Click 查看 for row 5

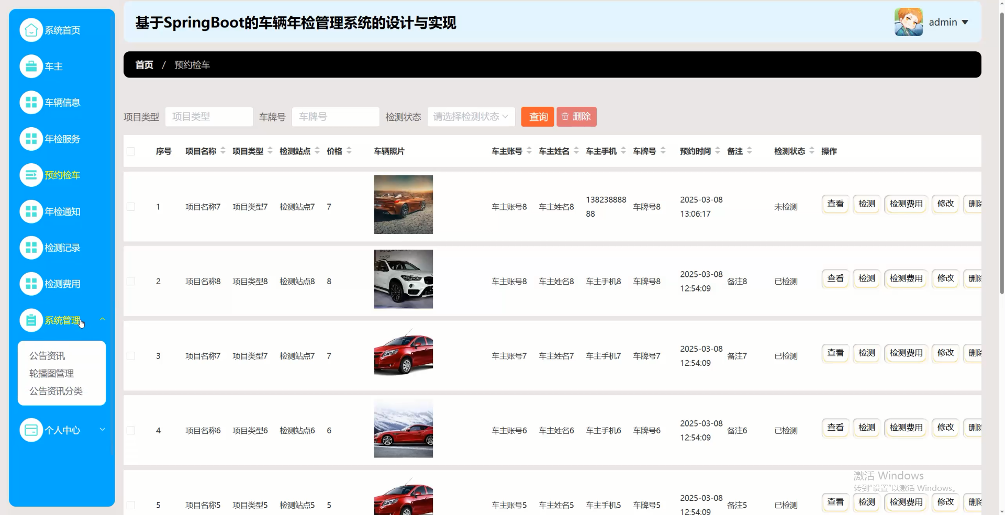click(x=835, y=502)
